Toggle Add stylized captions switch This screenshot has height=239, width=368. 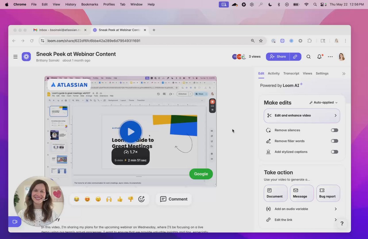[334, 152]
